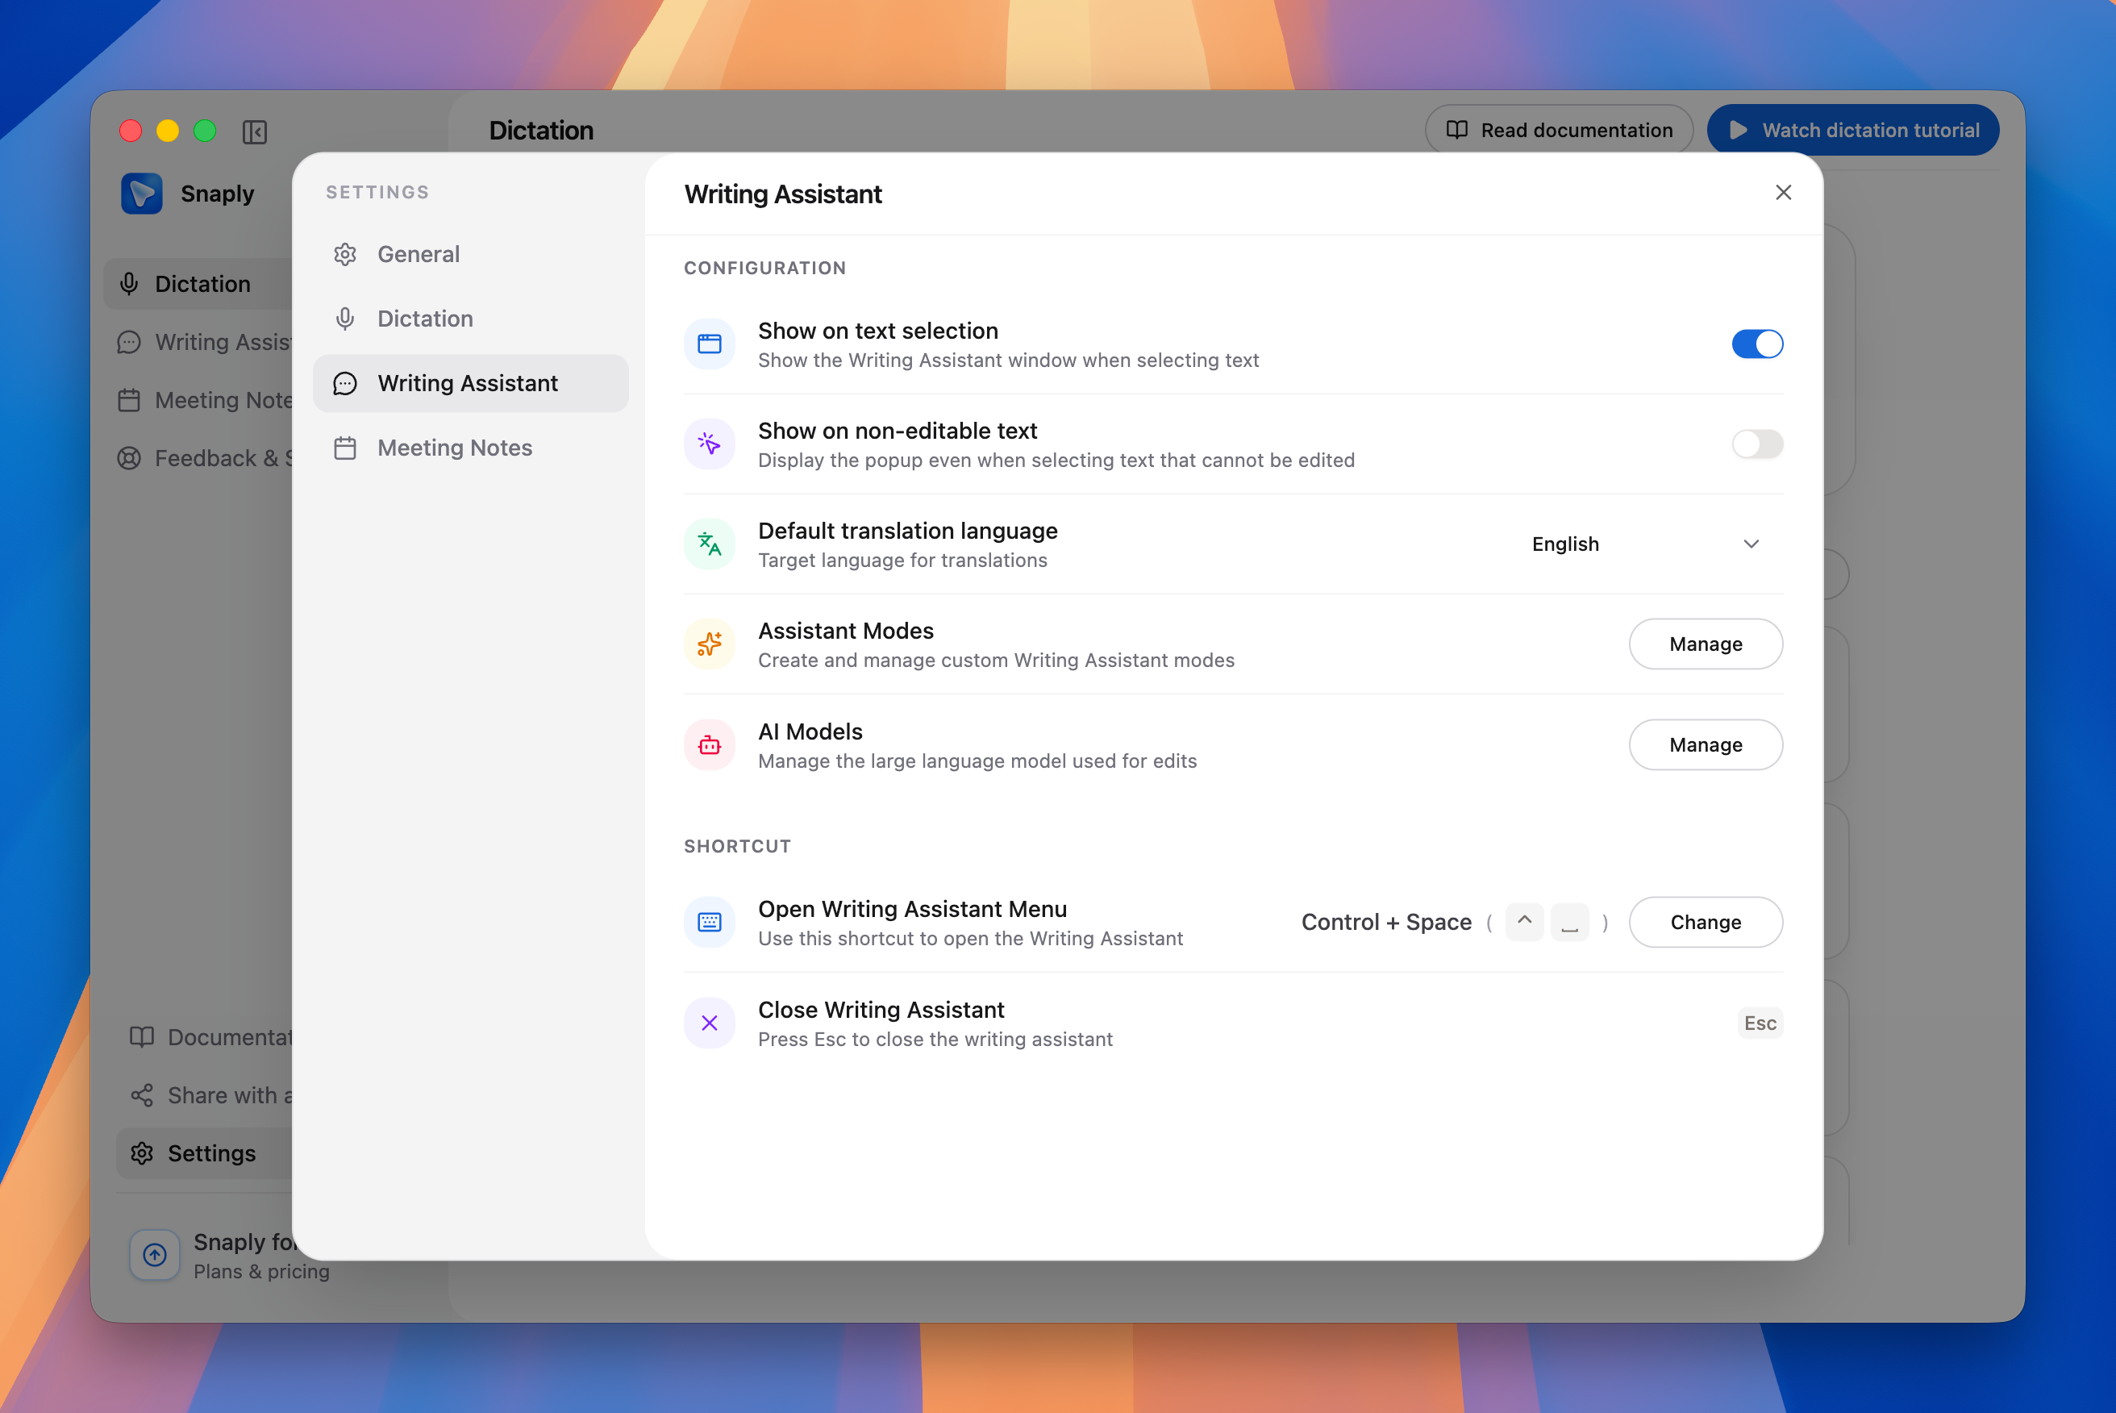This screenshot has height=1413, width=2116.
Task: Click the Share icon in sidebar
Action: pos(141,1095)
